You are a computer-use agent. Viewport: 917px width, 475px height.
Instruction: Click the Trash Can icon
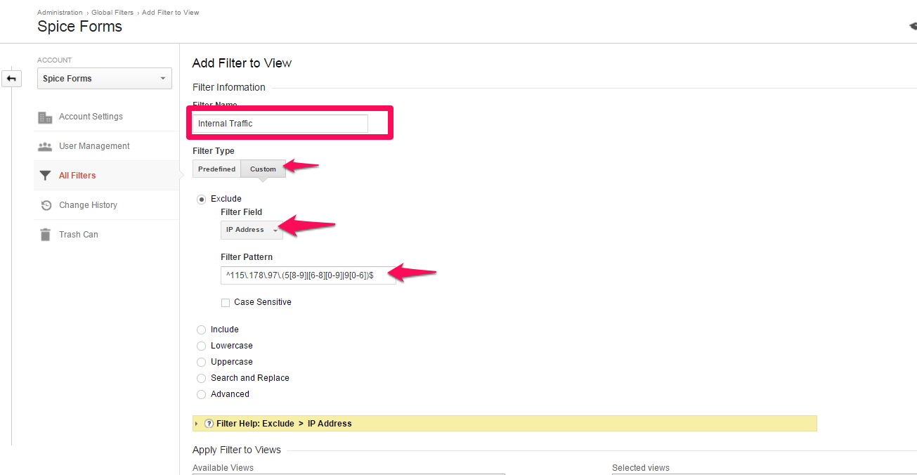(x=45, y=235)
